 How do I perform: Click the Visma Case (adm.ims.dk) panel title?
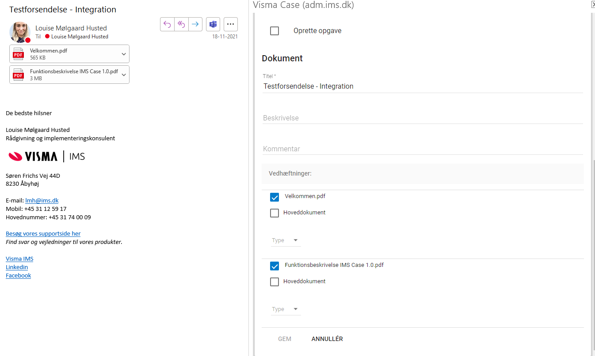(x=303, y=5)
